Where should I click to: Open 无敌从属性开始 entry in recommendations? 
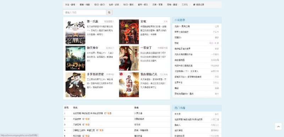[184, 54]
